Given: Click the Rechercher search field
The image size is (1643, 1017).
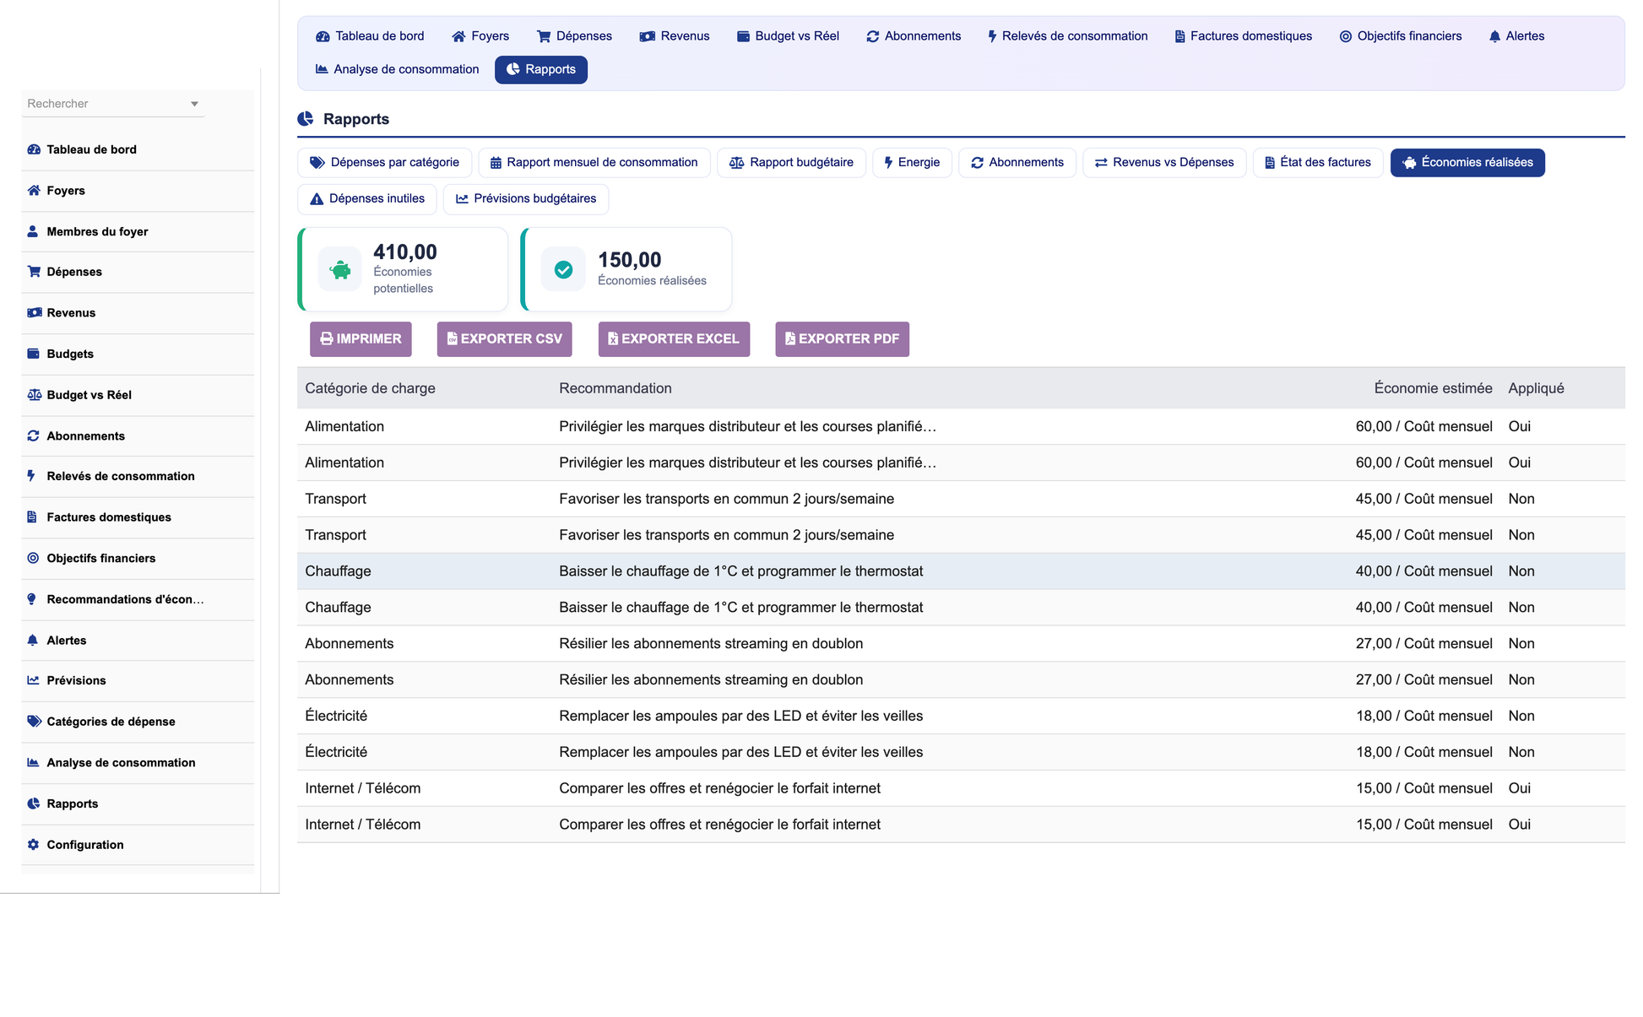Looking at the screenshot, I should [x=112, y=104].
